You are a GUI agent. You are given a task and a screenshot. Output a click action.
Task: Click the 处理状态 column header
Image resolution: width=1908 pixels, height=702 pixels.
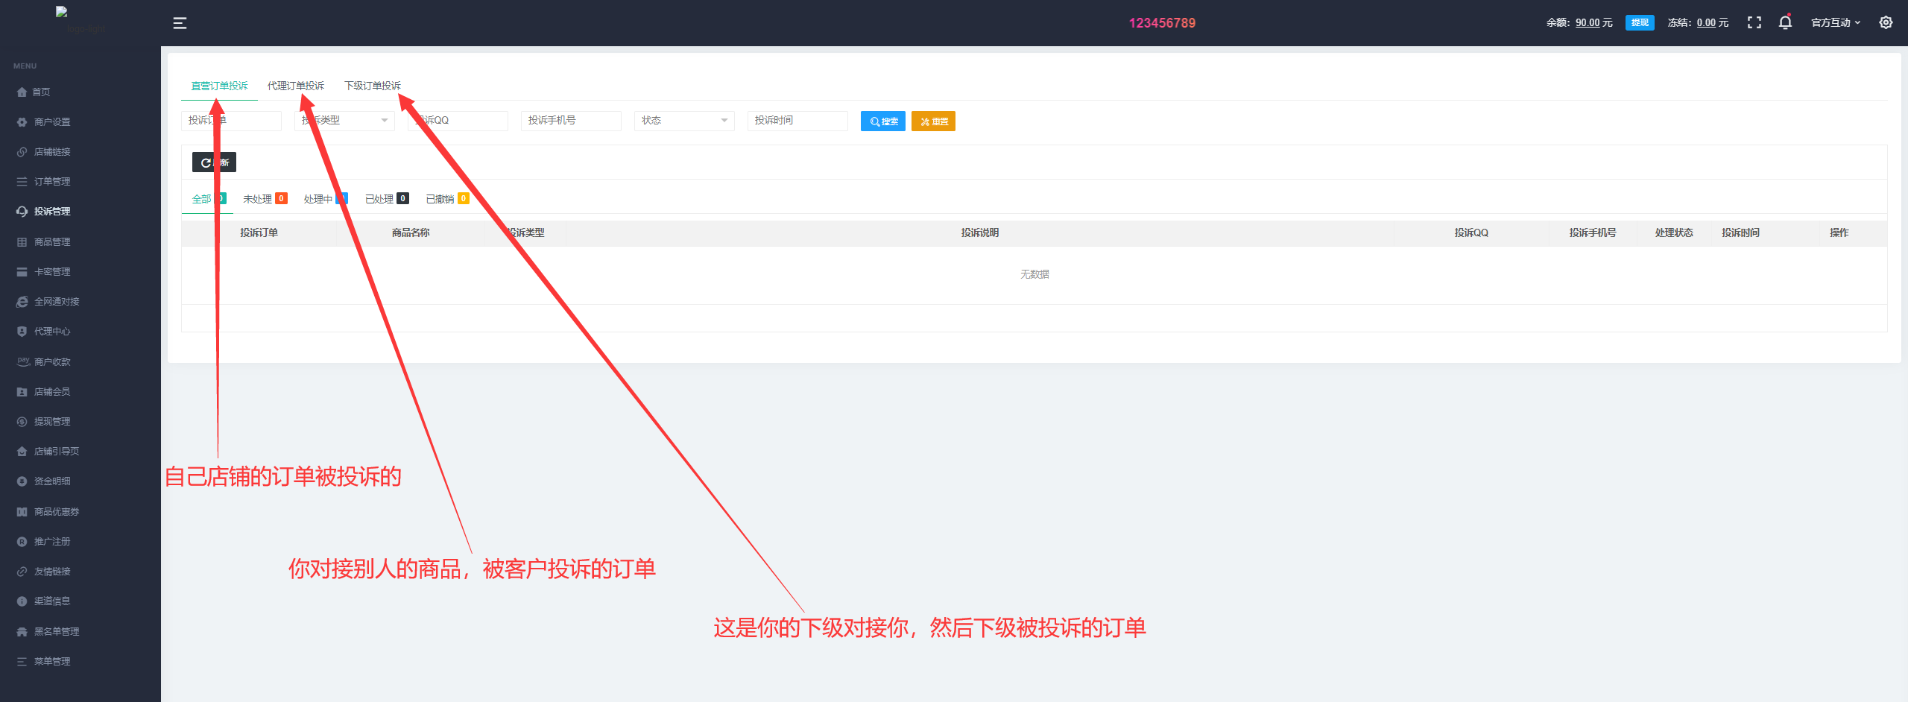(1674, 233)
